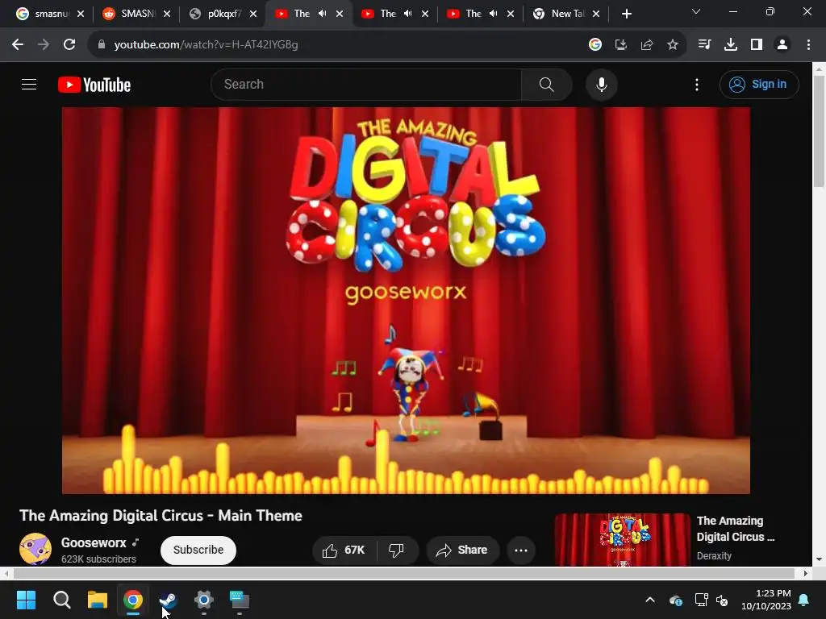Image resolution: width=826 pixels, height=619 pixels.
Task: Bookmark this page with star
Action: click(x=673, y=45)
